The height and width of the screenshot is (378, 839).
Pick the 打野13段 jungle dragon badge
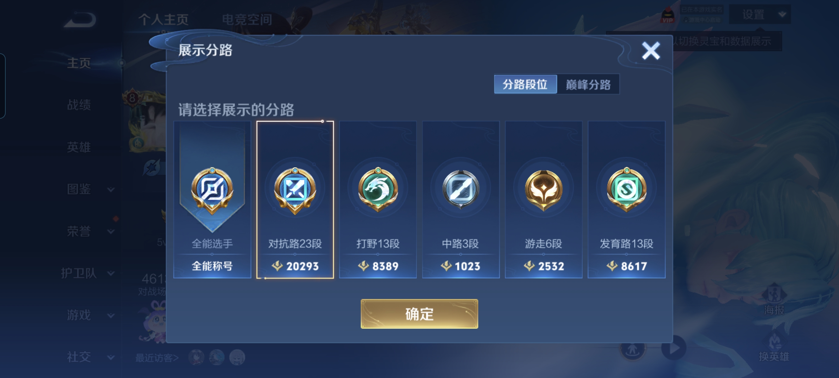(x=378, y=190)
